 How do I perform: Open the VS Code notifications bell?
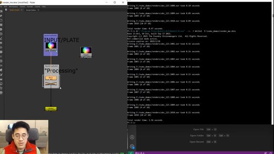tap(271, 153)
